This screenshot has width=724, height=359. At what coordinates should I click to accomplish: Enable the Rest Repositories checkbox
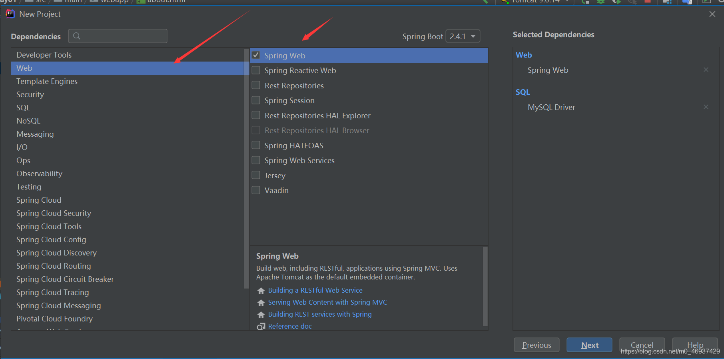256,85
